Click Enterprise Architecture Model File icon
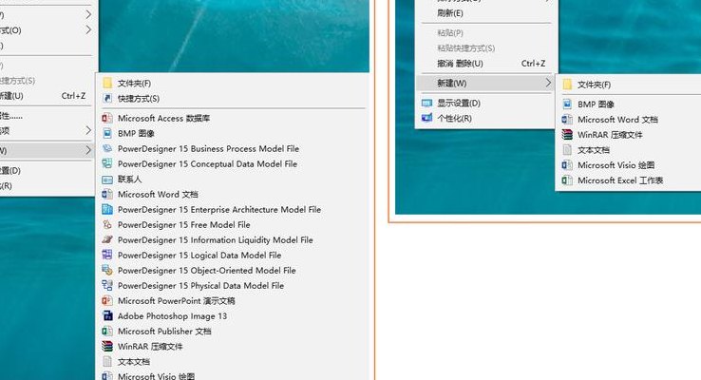The height and width of the screenshot is (380, 701). click(x=107, y=209)
